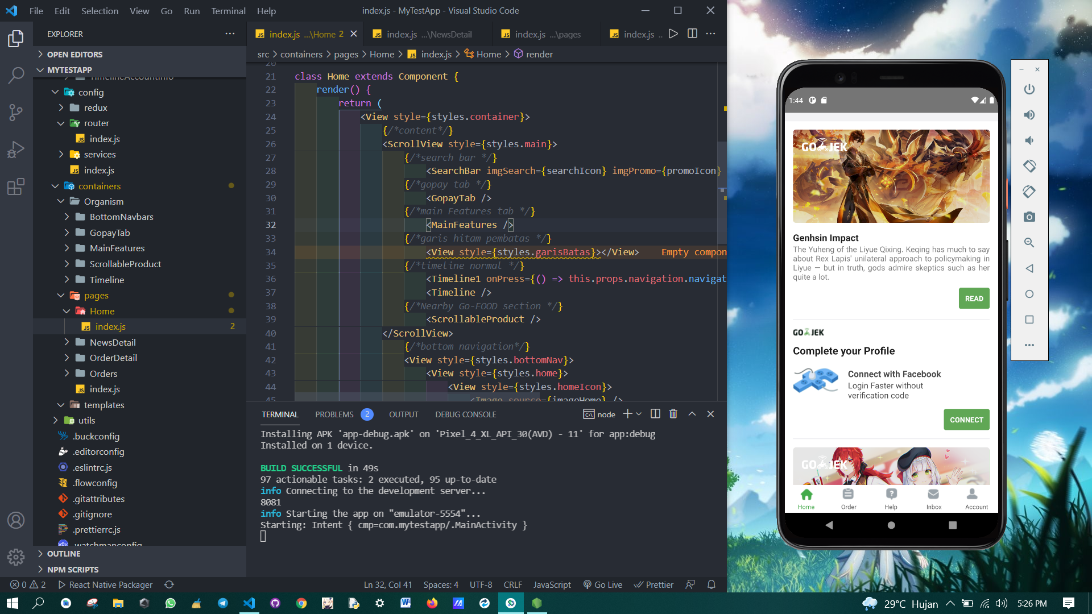Open the Extensions view
Viewport: 1092px width, 614px height.
[x=16, y=186]
